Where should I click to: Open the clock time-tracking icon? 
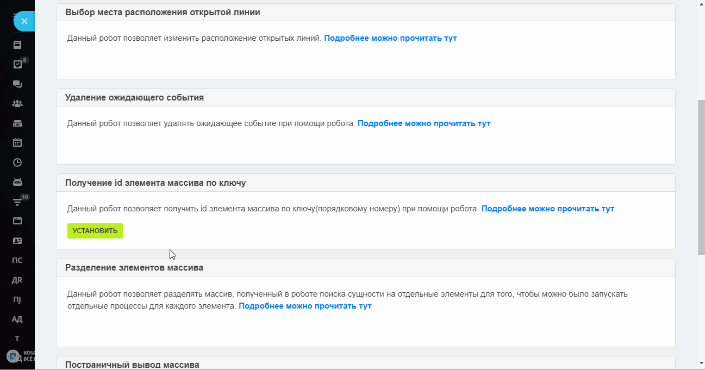pyautogui.click(x=17, y=162)
